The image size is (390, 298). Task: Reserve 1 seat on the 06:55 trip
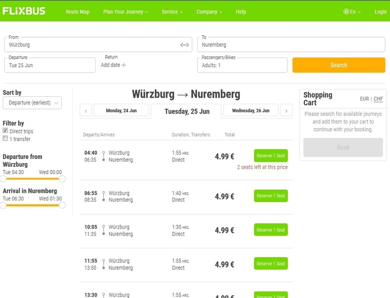(x=271, y=196)
